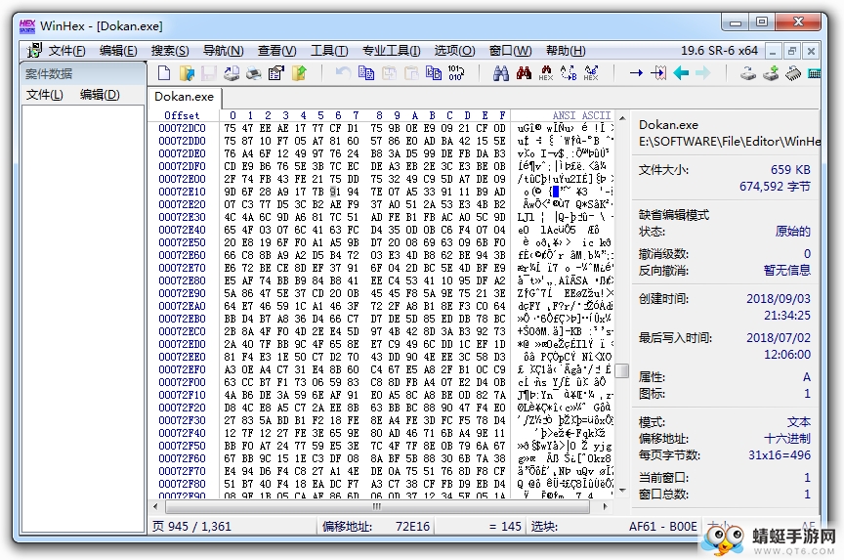Open the 工具(T) menu

pos(329,51)
